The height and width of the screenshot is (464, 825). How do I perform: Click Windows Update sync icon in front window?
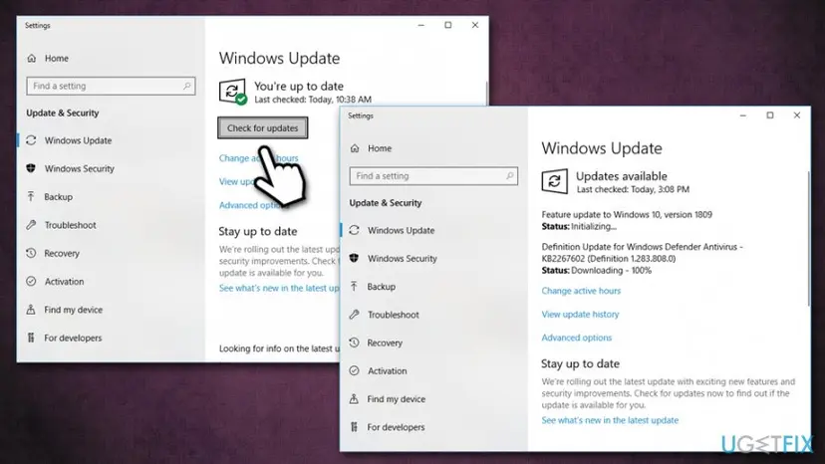(354, 230)
